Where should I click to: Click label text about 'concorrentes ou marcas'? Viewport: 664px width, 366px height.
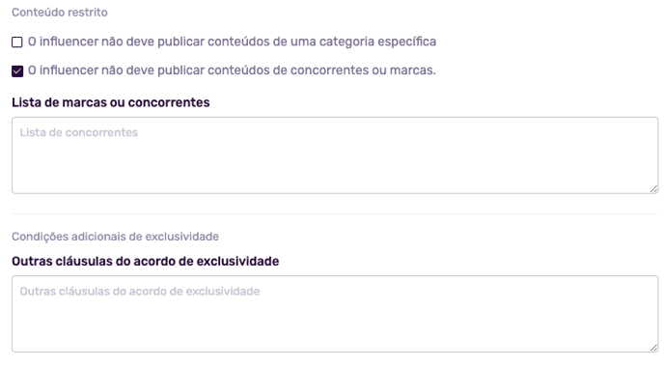pyautogui.click(x=232, y=70)
